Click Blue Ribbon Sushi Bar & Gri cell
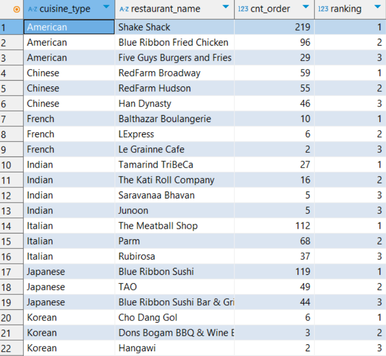This screenshot has width=386, height=356. 175,302
